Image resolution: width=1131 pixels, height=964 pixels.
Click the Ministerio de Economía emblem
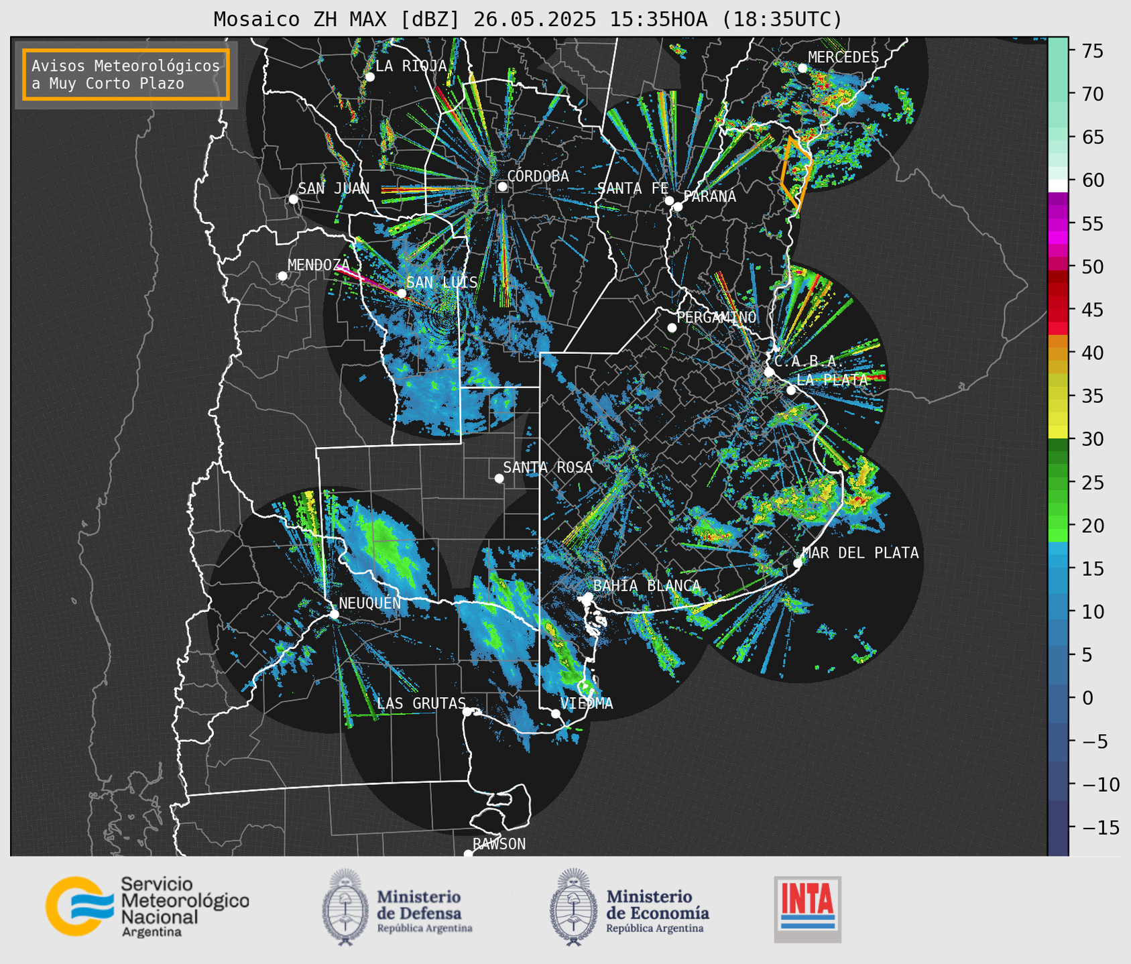click(574, 907)
